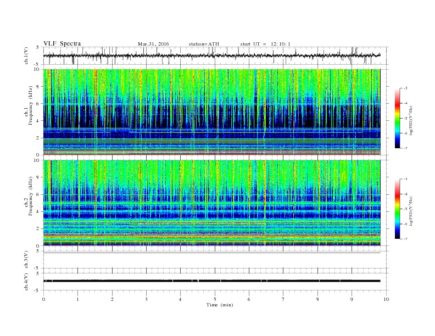Viewport: 435px width, 336px height.
Task: Click the date "Mar.31, 2016"
Action: tap(153, 44)
